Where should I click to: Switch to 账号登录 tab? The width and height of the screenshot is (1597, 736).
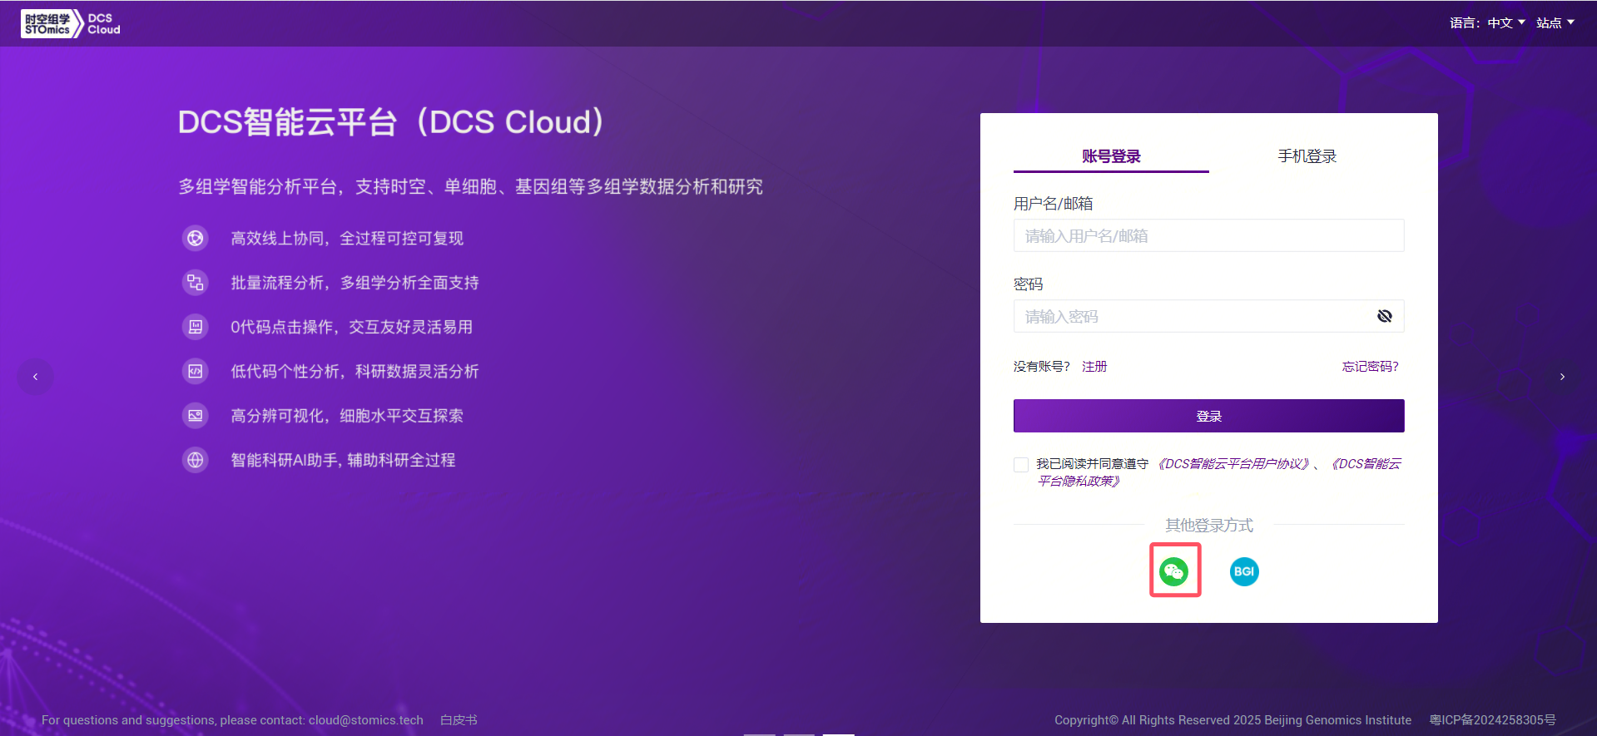coord(1111,156)
